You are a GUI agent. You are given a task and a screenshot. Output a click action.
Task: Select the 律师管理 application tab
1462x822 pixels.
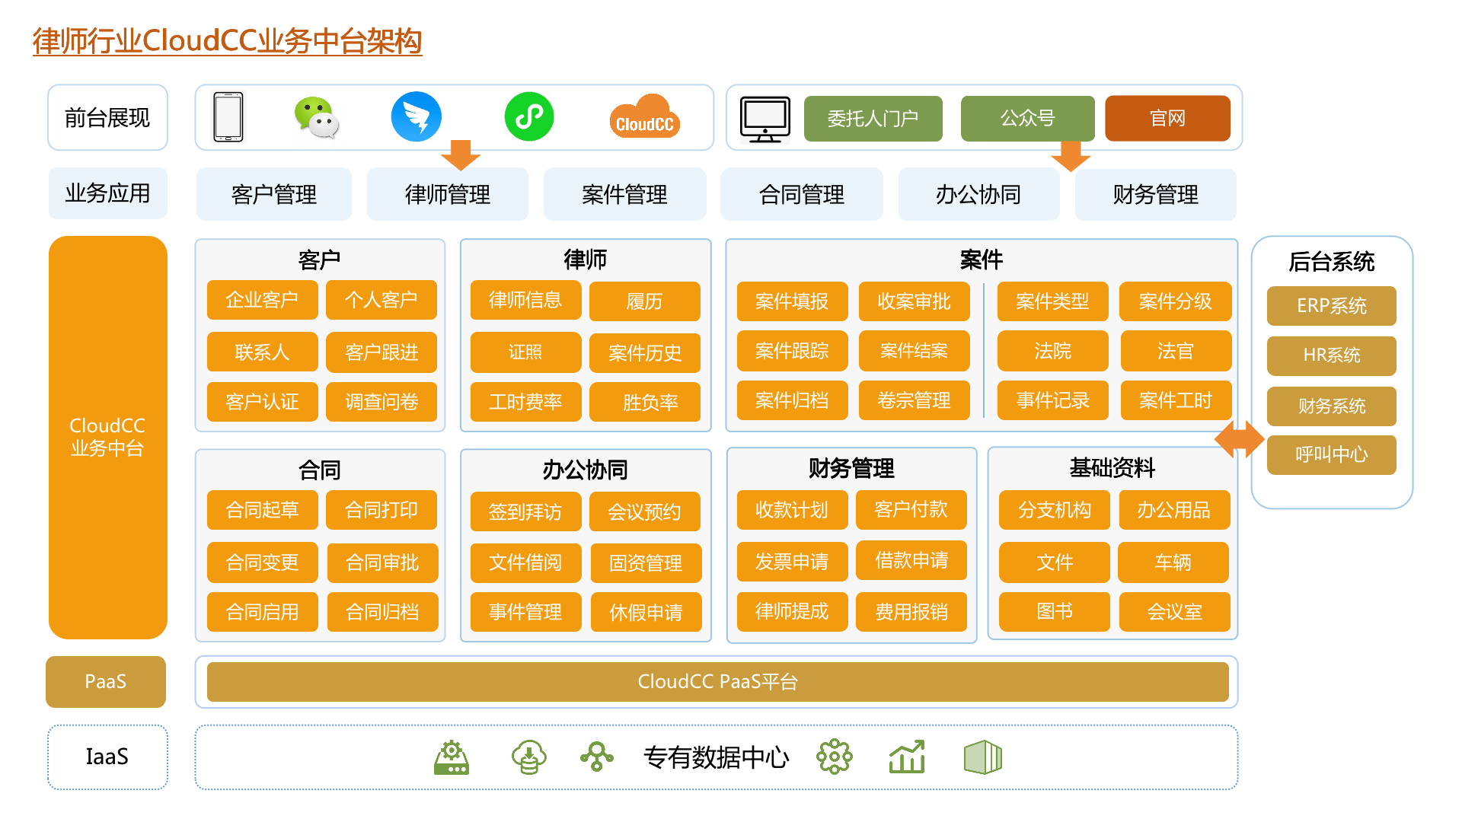click(x=448, y=195)
